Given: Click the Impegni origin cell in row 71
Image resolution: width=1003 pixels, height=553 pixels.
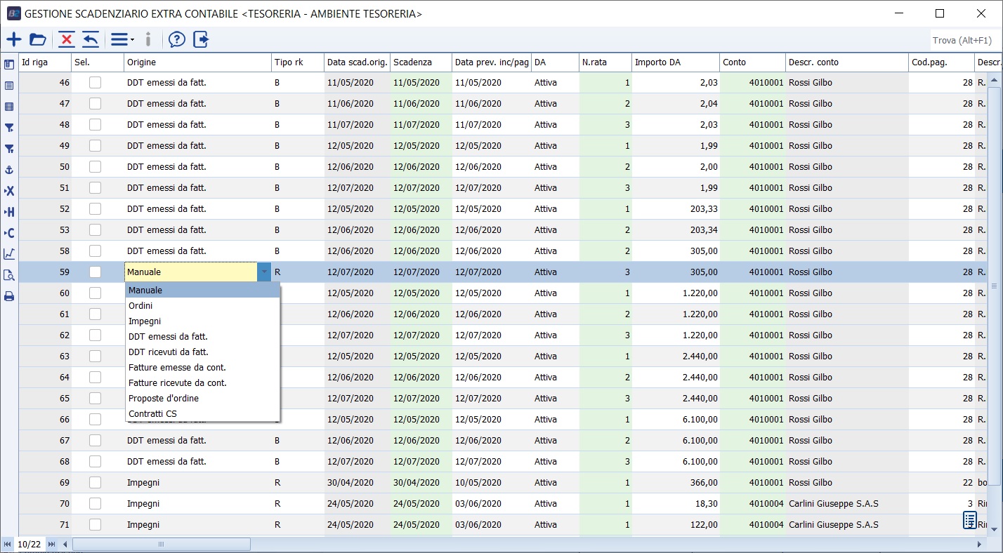Looking at the screenshot, I should (x=197, y=525).
